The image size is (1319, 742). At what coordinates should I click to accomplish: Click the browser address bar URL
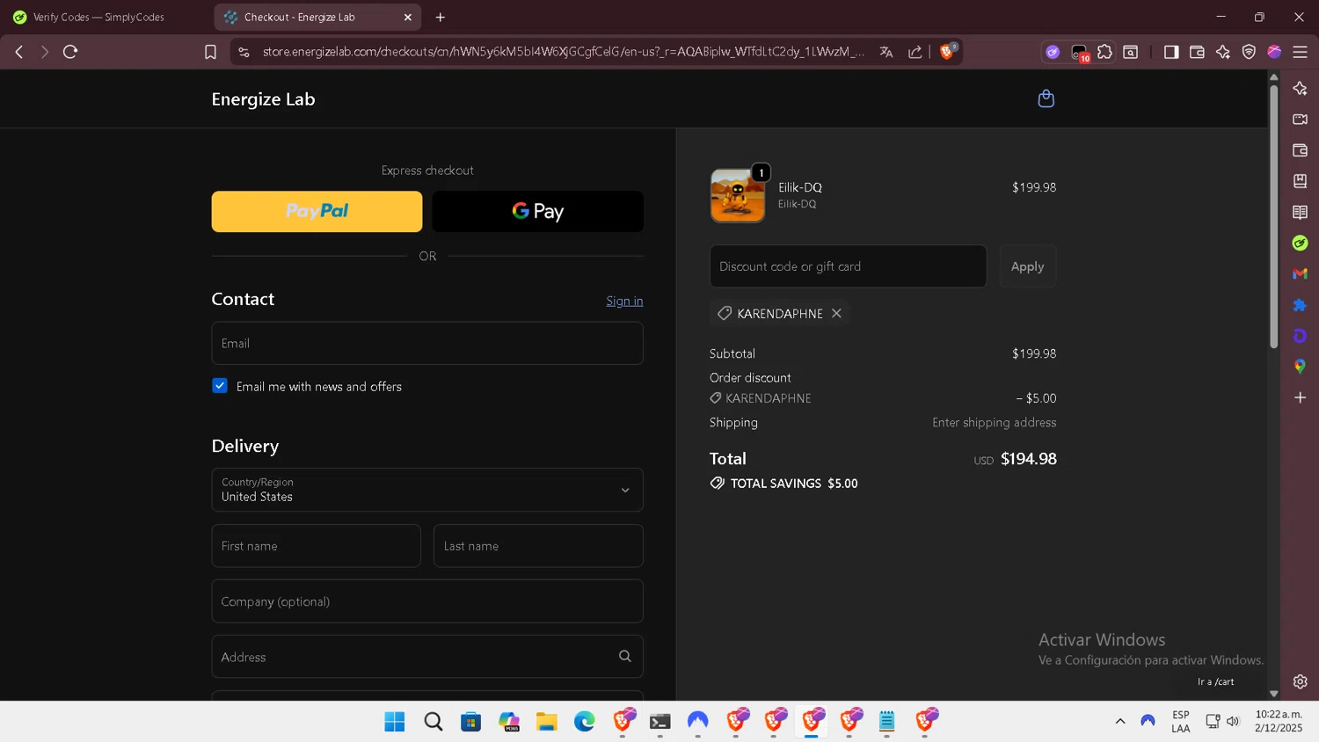pos(563,52)
